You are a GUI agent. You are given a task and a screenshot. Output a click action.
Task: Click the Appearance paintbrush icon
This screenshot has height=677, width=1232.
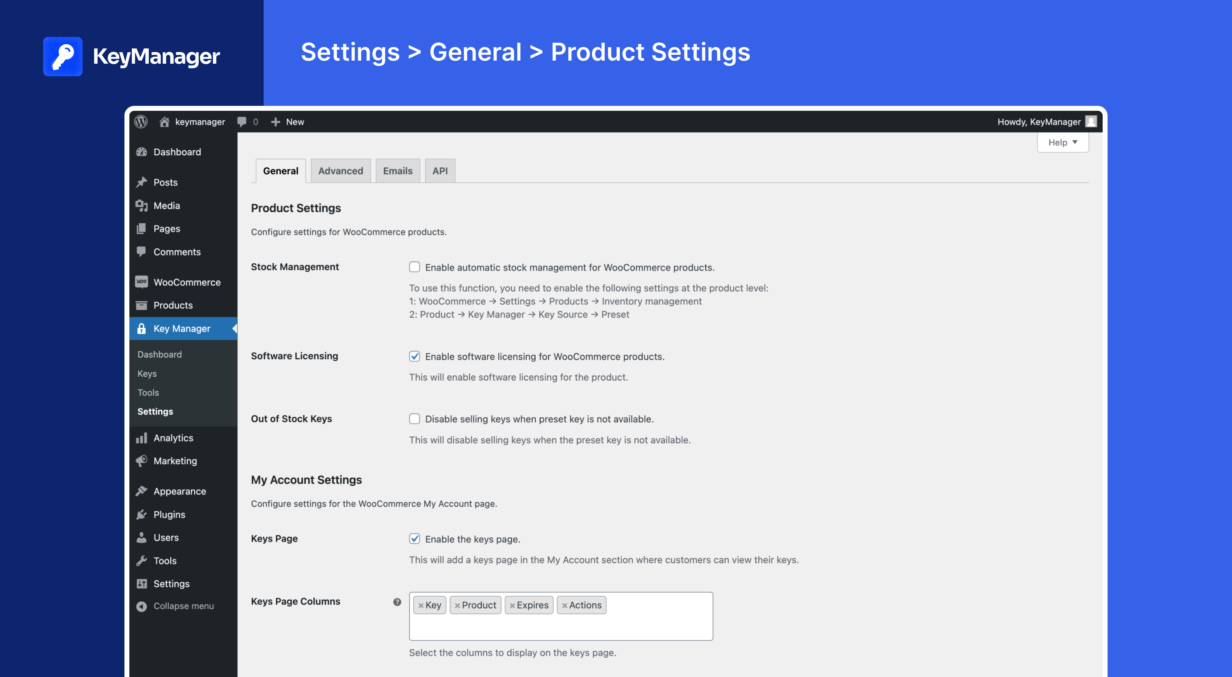[x=142, y=491]
